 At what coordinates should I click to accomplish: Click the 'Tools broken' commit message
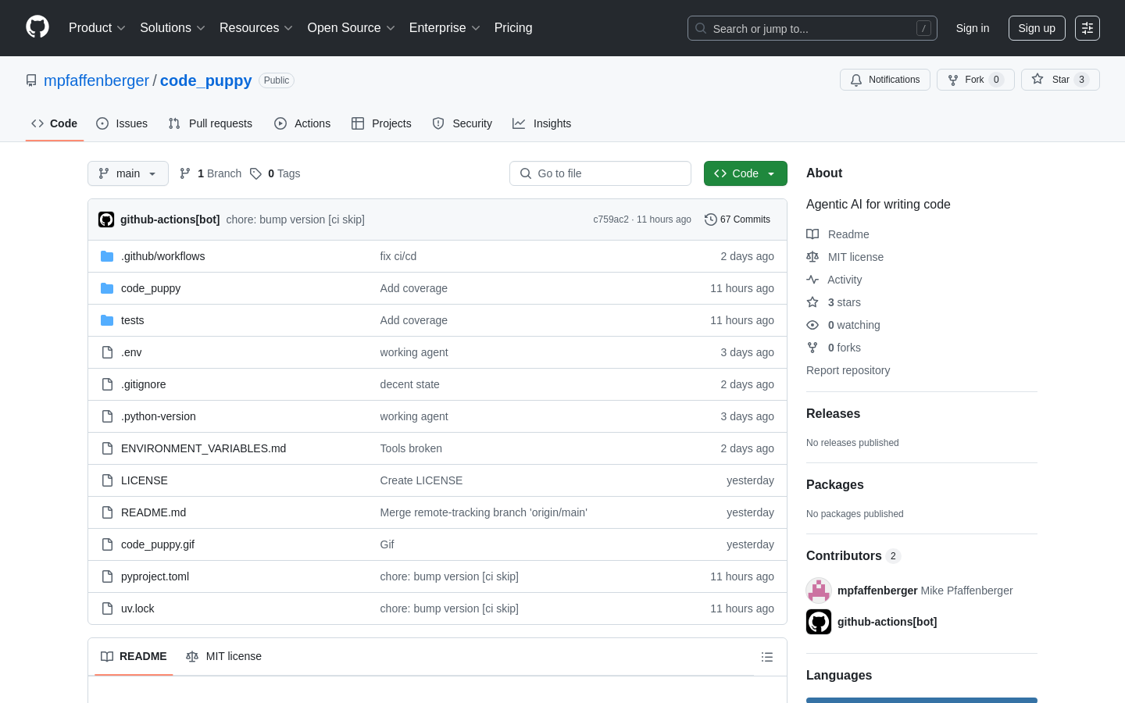[411, 448]
